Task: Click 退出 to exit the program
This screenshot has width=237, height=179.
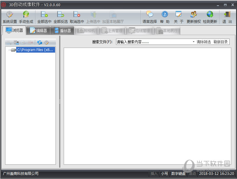Action: pos(227,17)
